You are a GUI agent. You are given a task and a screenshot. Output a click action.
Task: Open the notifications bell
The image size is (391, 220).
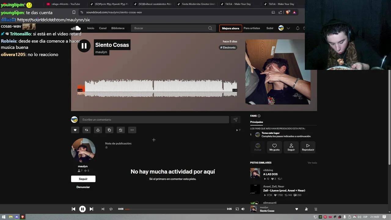[298, 28]
